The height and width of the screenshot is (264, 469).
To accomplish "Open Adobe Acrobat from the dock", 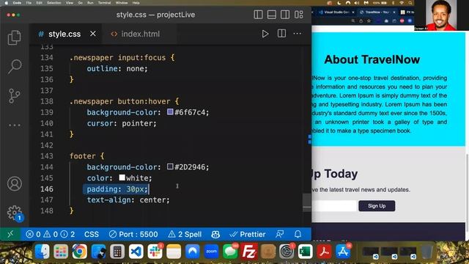I will pos(324,252).
